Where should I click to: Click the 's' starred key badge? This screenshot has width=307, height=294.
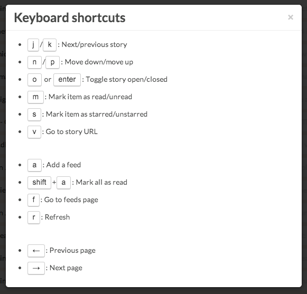click(x=34, y=115)
